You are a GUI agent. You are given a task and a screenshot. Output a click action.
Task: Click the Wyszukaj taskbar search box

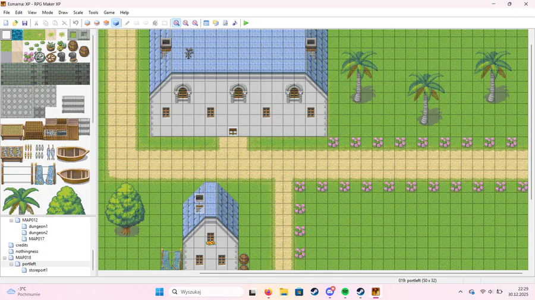click(x=206, y=292)
